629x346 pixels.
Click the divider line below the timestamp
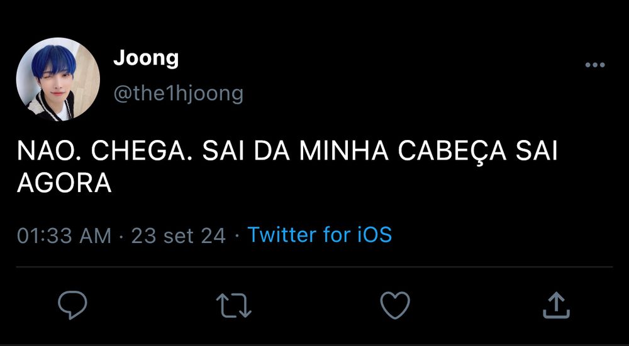[314, 267]
